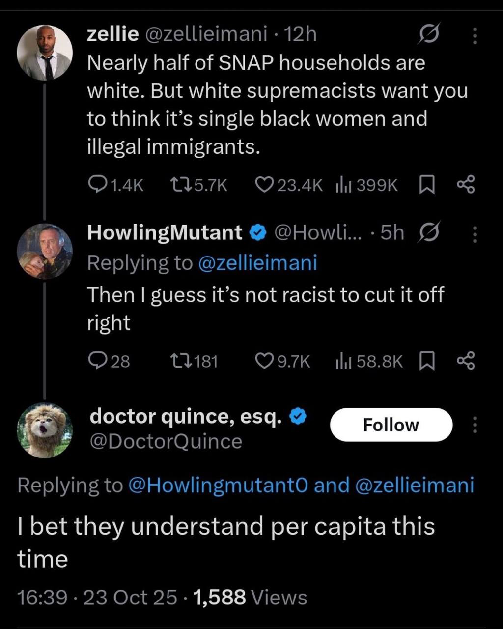503x629 pixels.
Task: View analytics on zellie's 399K views tweet
Action: click(x=341, y=185)
